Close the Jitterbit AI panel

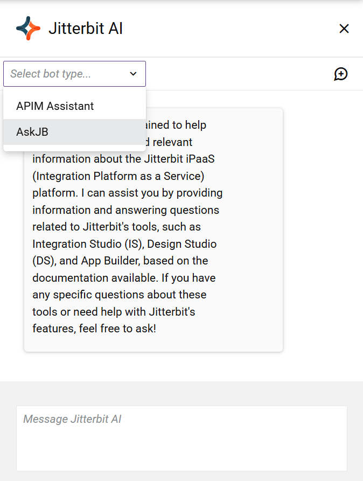point(344,29)
